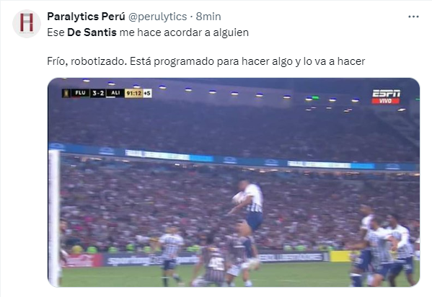Open the Paralytics Perú profile avatar
This screenshot has height=297, width=432.
(27, 23)
